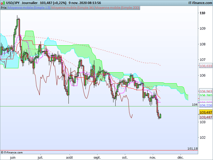
Task: Click the 104 horizontal support line label
Action: 195,104
